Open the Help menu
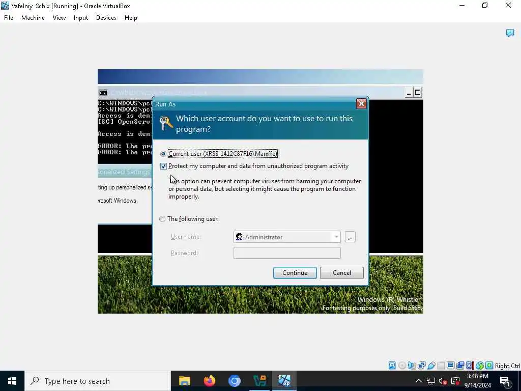The width and height of the screenshot is (521, 391). pos(131,18)
